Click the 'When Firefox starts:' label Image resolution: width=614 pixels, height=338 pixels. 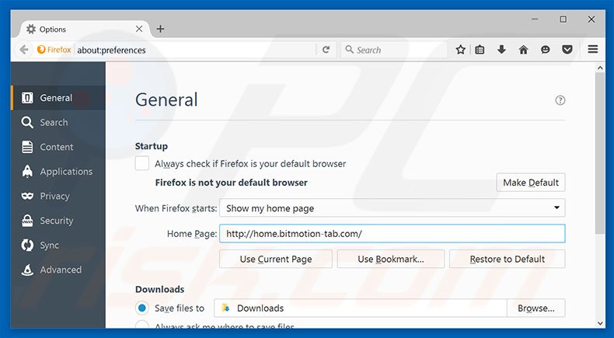click(x=176, y=208)
